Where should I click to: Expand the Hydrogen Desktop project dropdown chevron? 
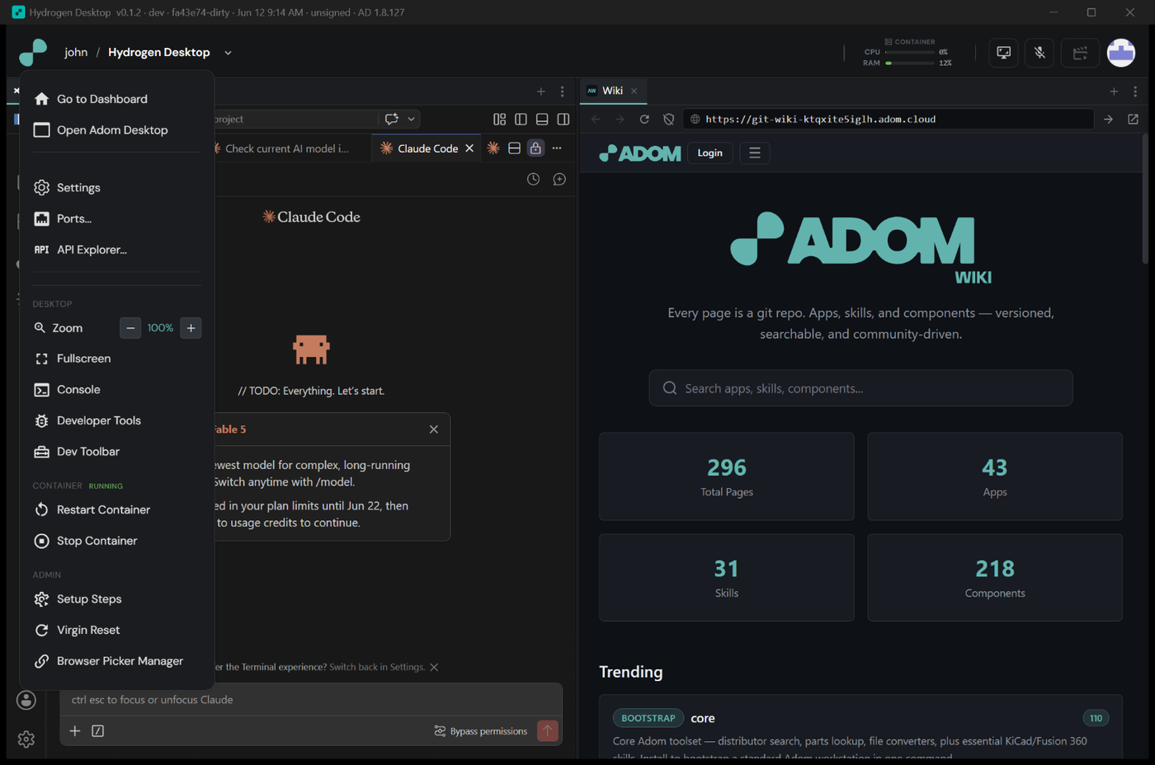pos(228,53)
